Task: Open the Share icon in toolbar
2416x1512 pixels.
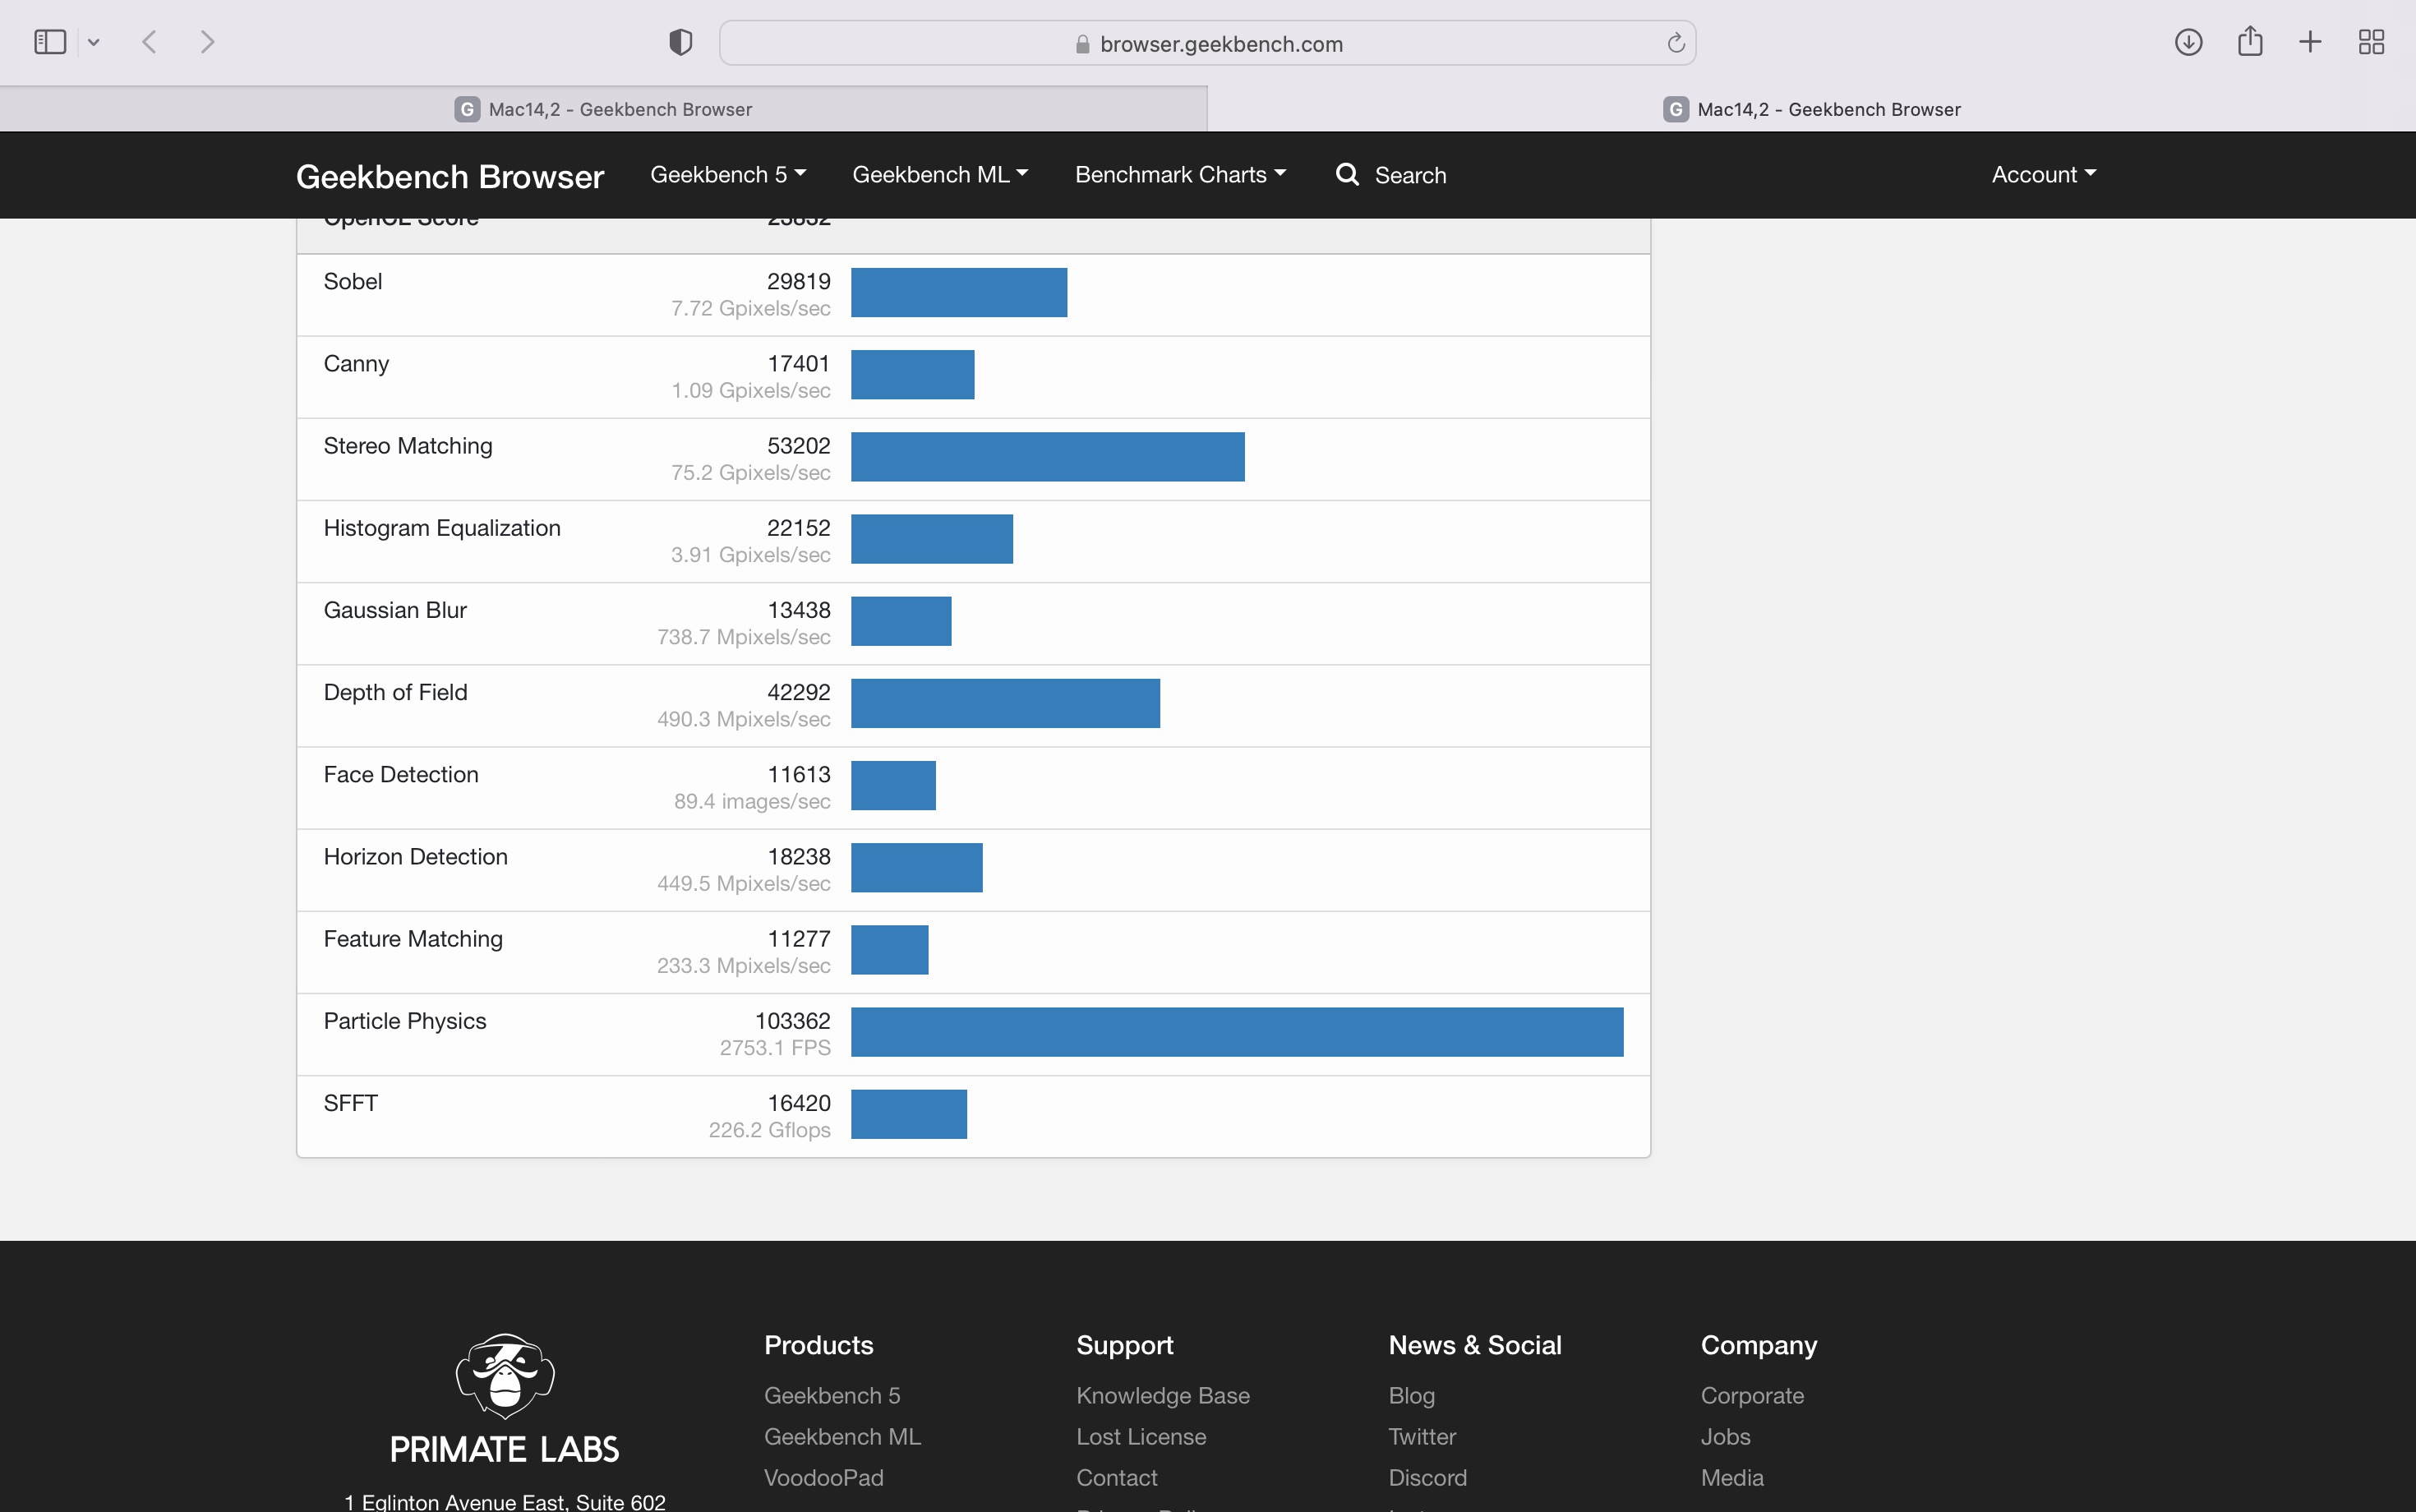Action: (x=2250, y=41)
